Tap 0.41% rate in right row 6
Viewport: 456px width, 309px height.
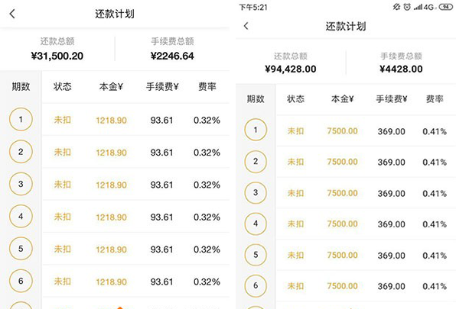point(435,286)
